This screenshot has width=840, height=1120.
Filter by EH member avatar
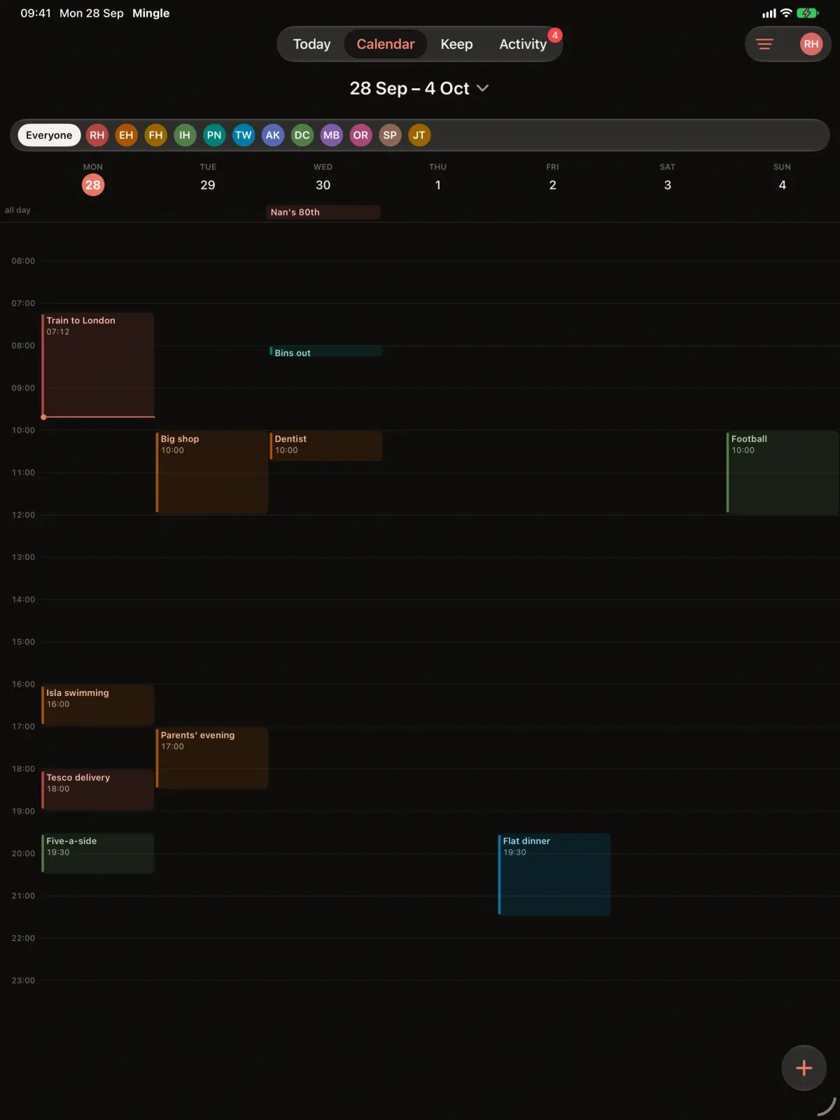(x=126, y=135)
